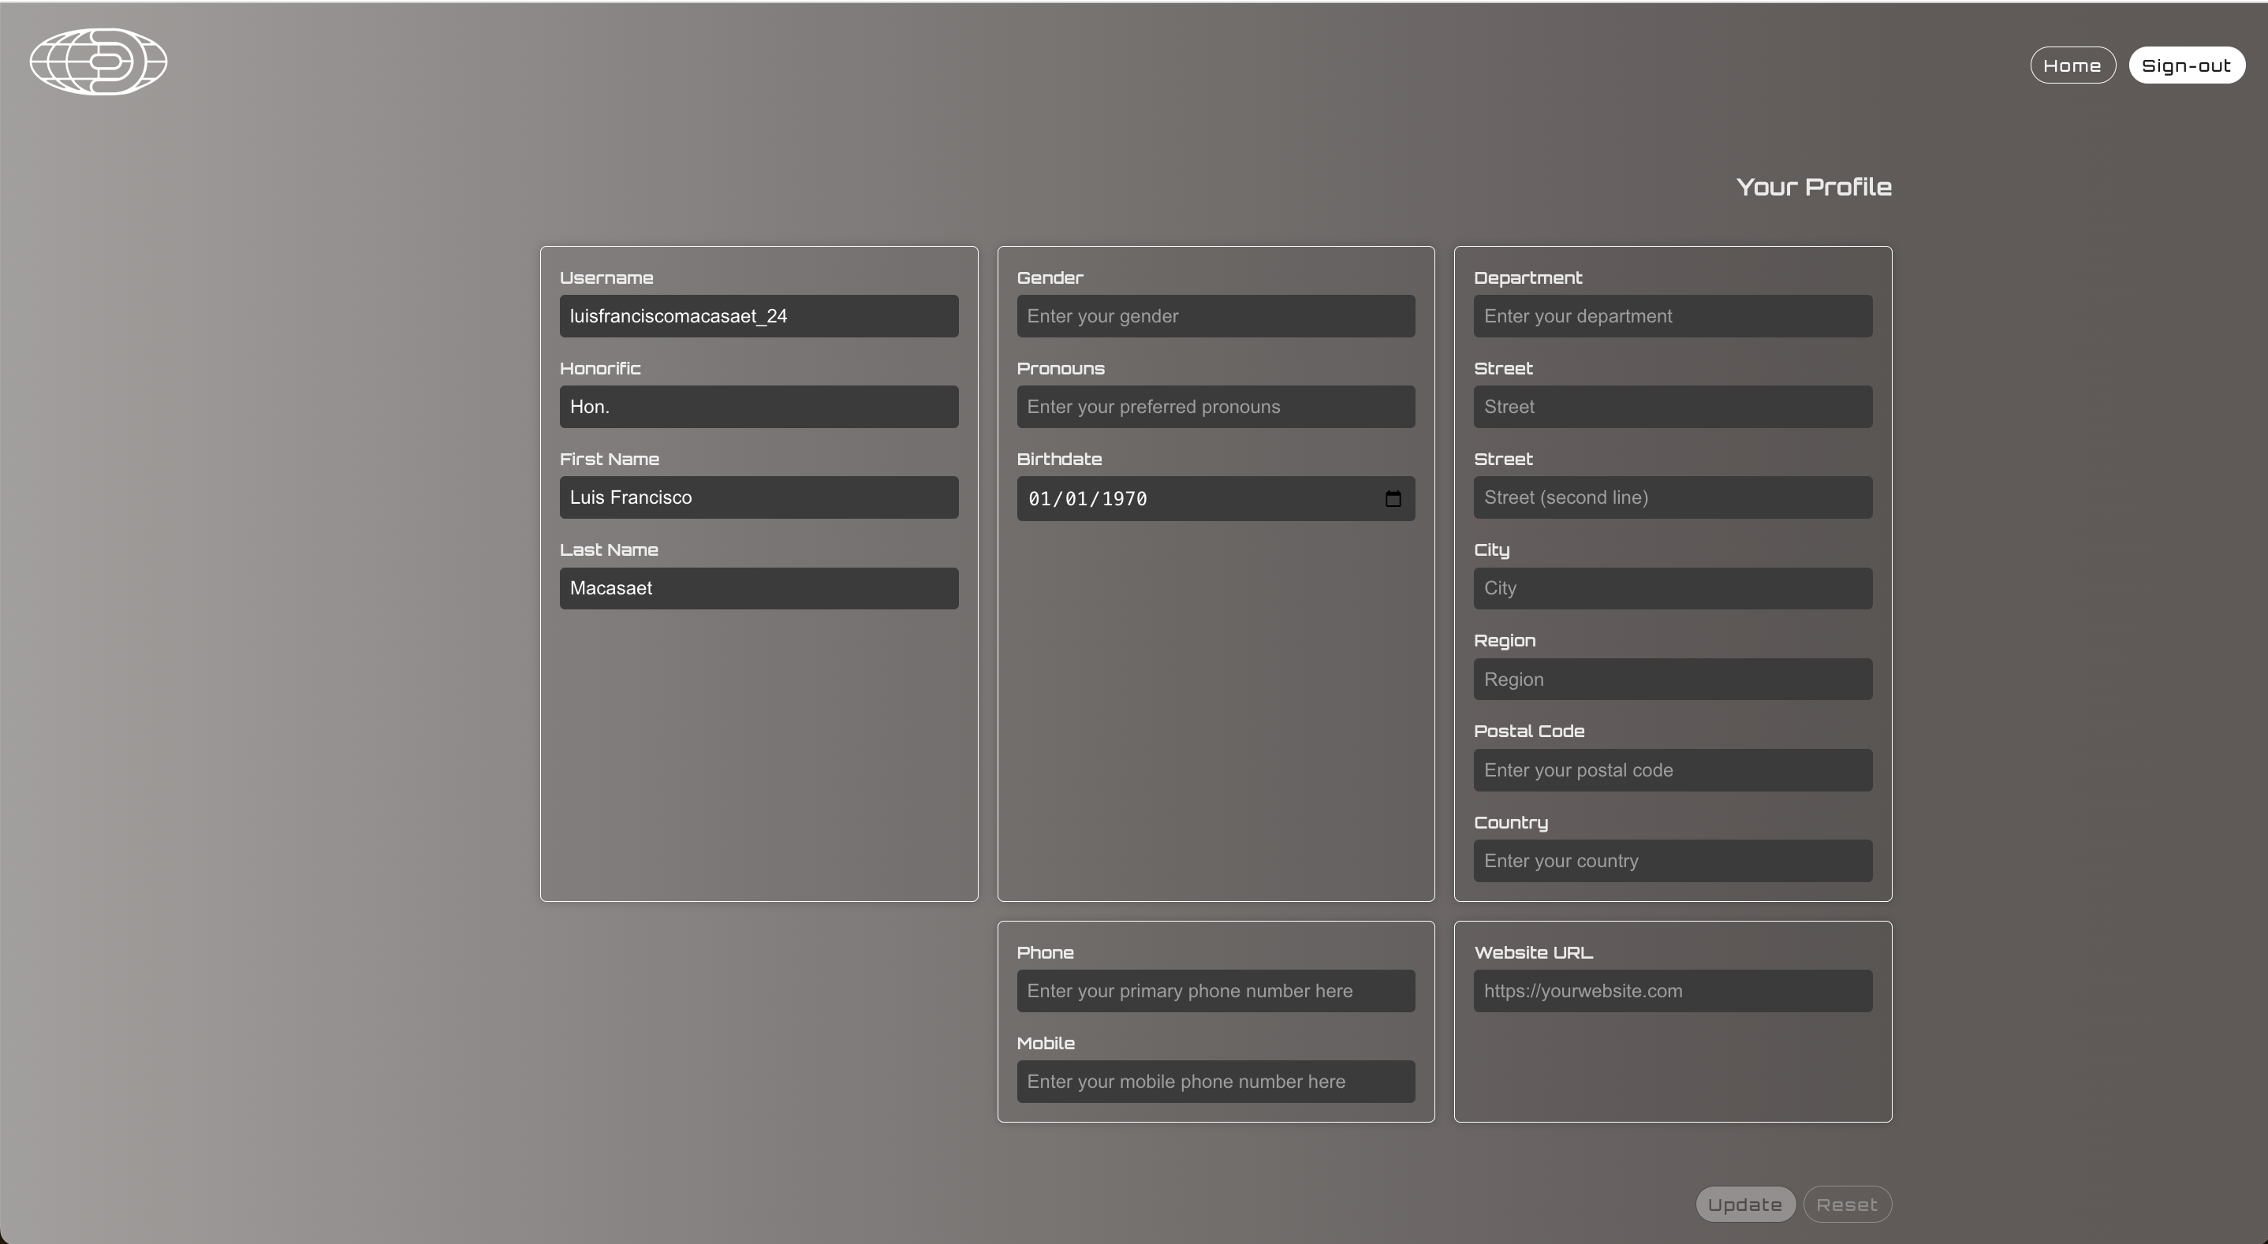Click the Street second line field

1672,497
